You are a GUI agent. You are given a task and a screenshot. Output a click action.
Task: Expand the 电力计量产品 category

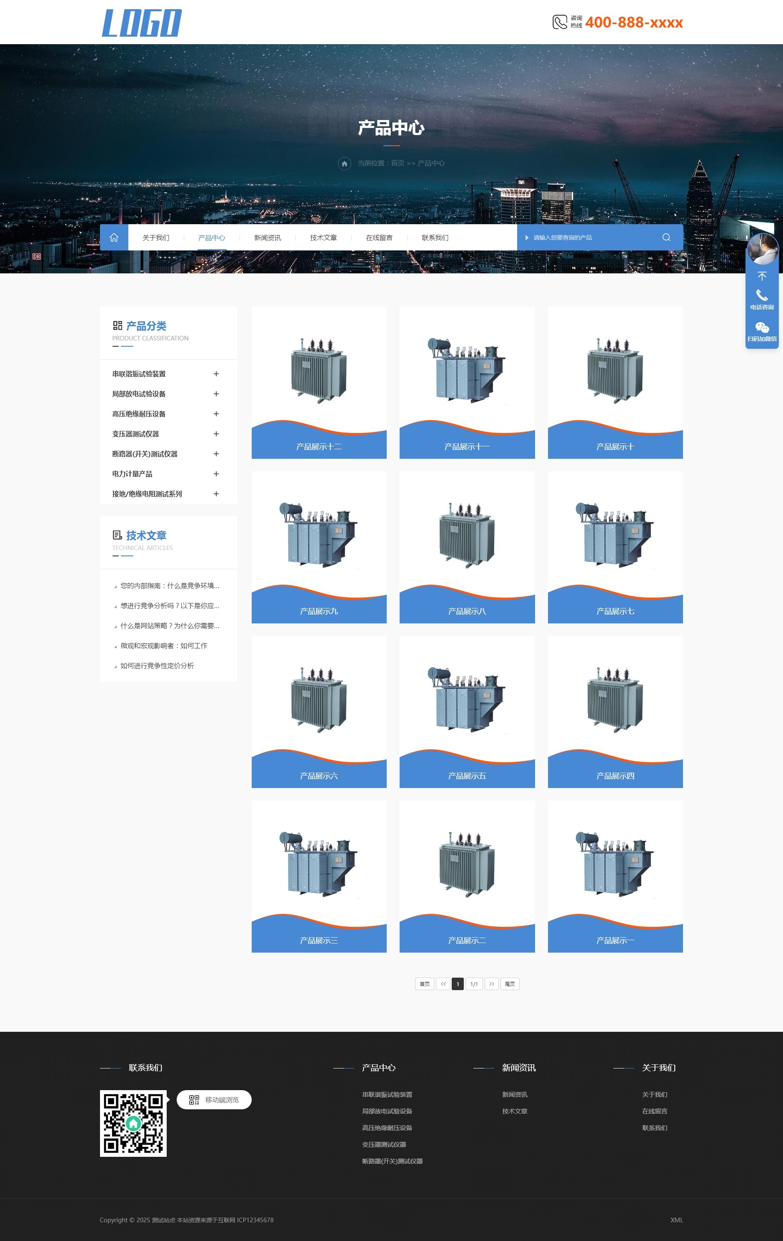(x=216, y=474)
